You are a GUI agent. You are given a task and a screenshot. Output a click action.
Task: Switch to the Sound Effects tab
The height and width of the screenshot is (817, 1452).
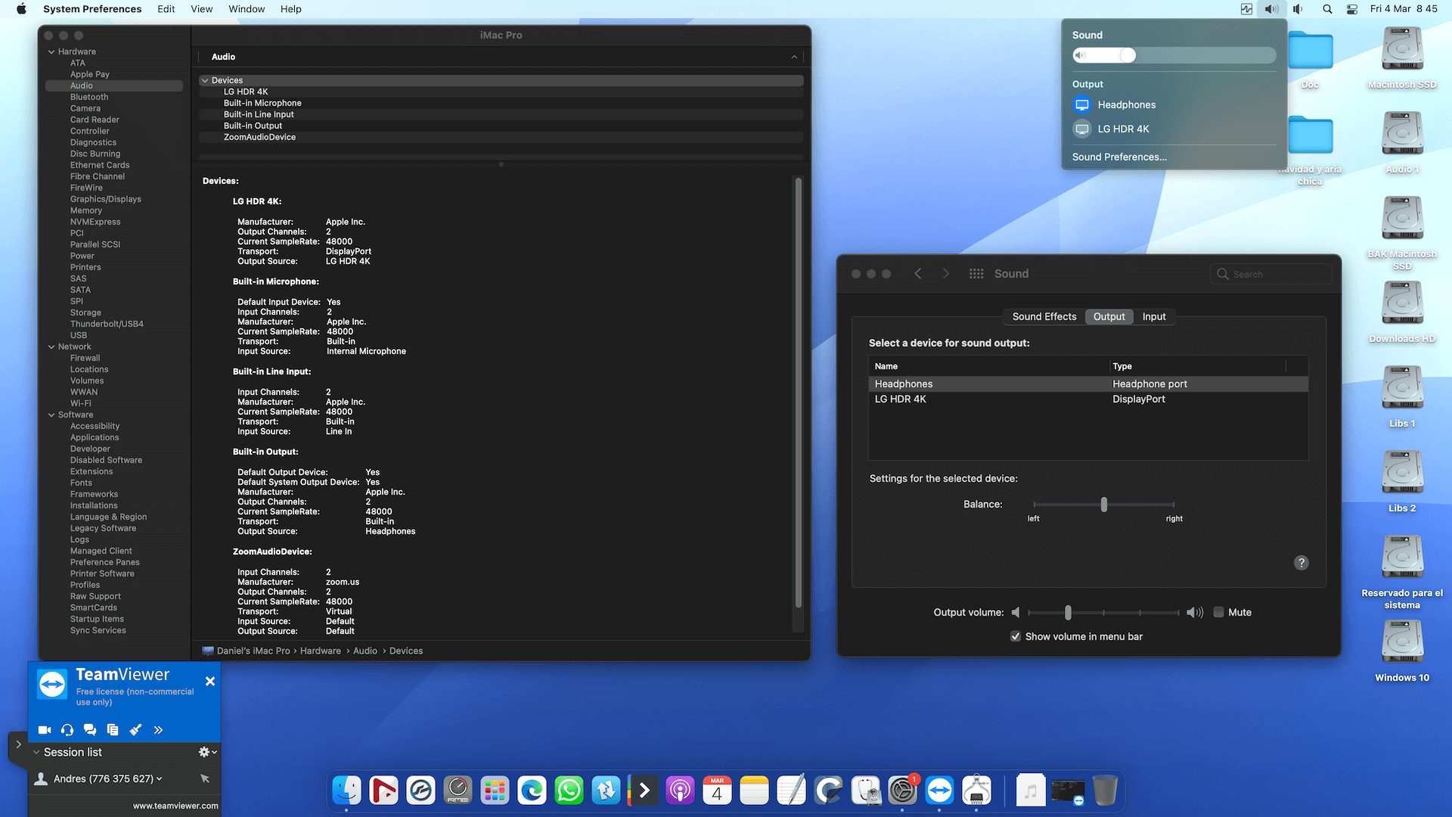(x=1044, y=317)
